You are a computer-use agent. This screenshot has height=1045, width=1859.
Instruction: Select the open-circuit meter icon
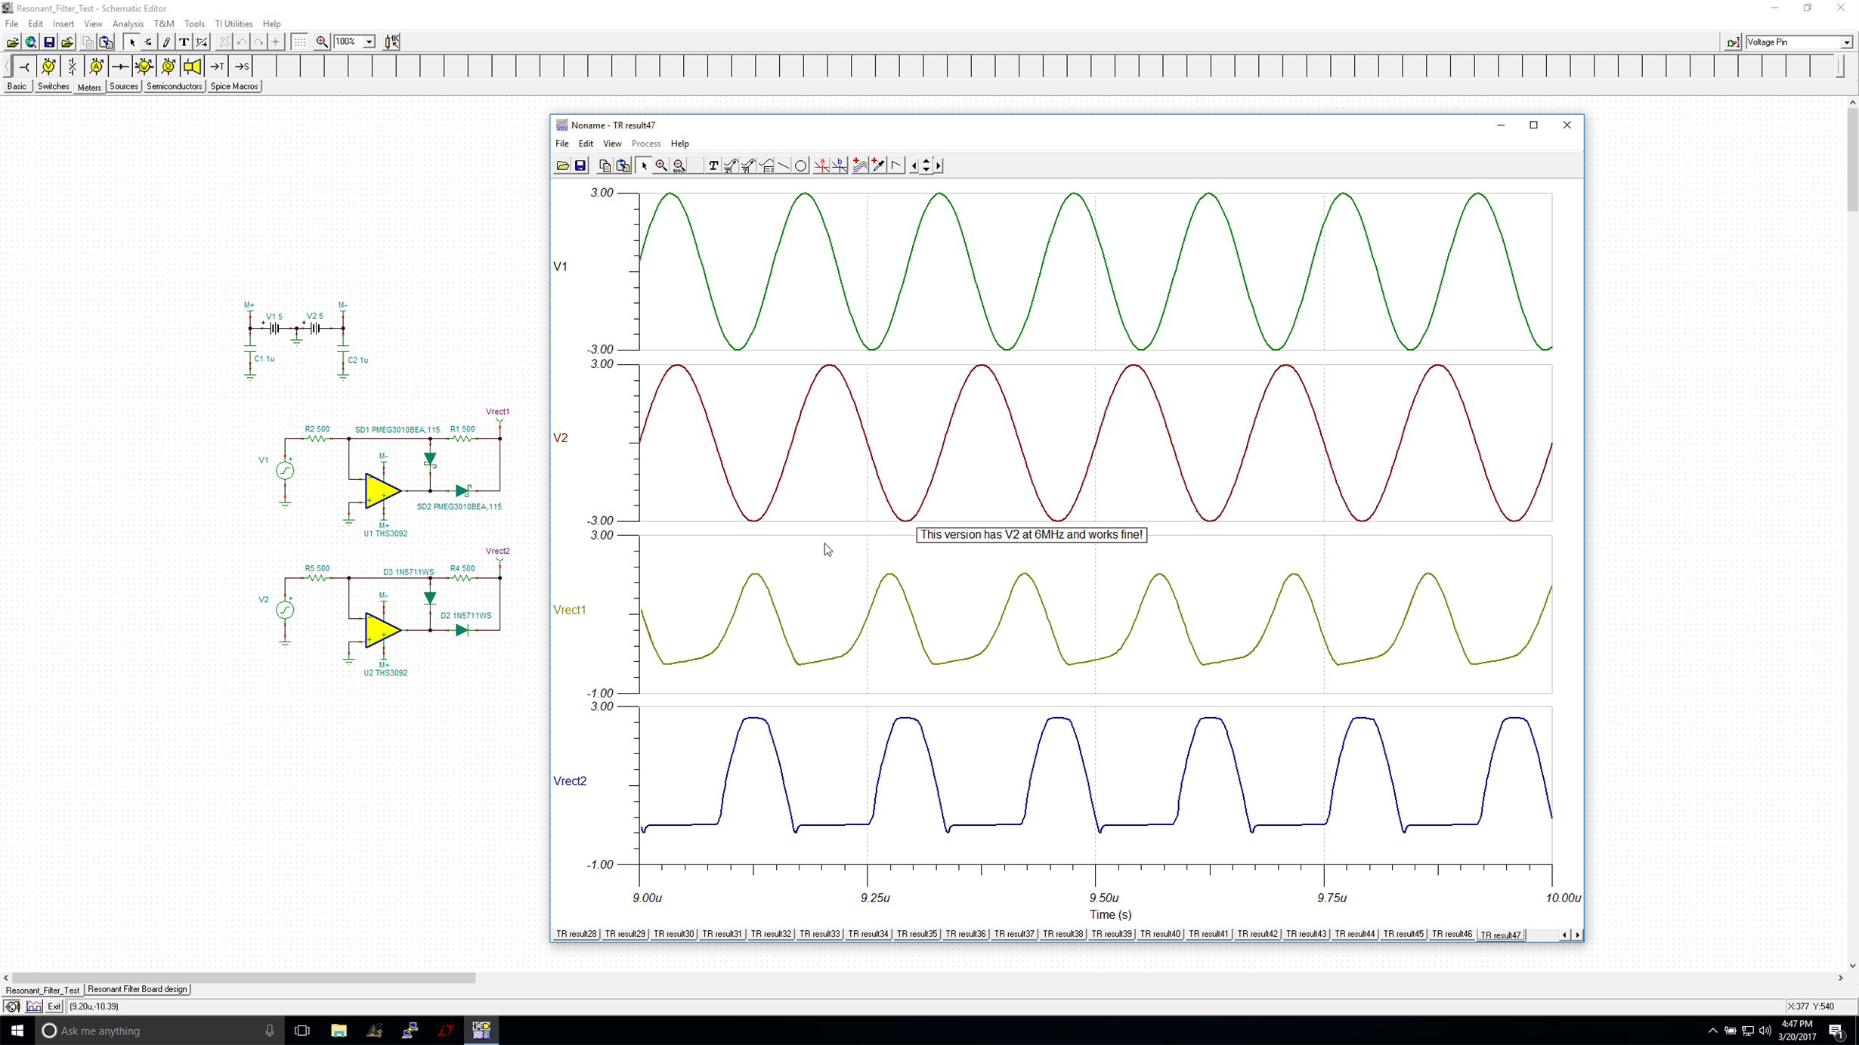coord(73,66)
